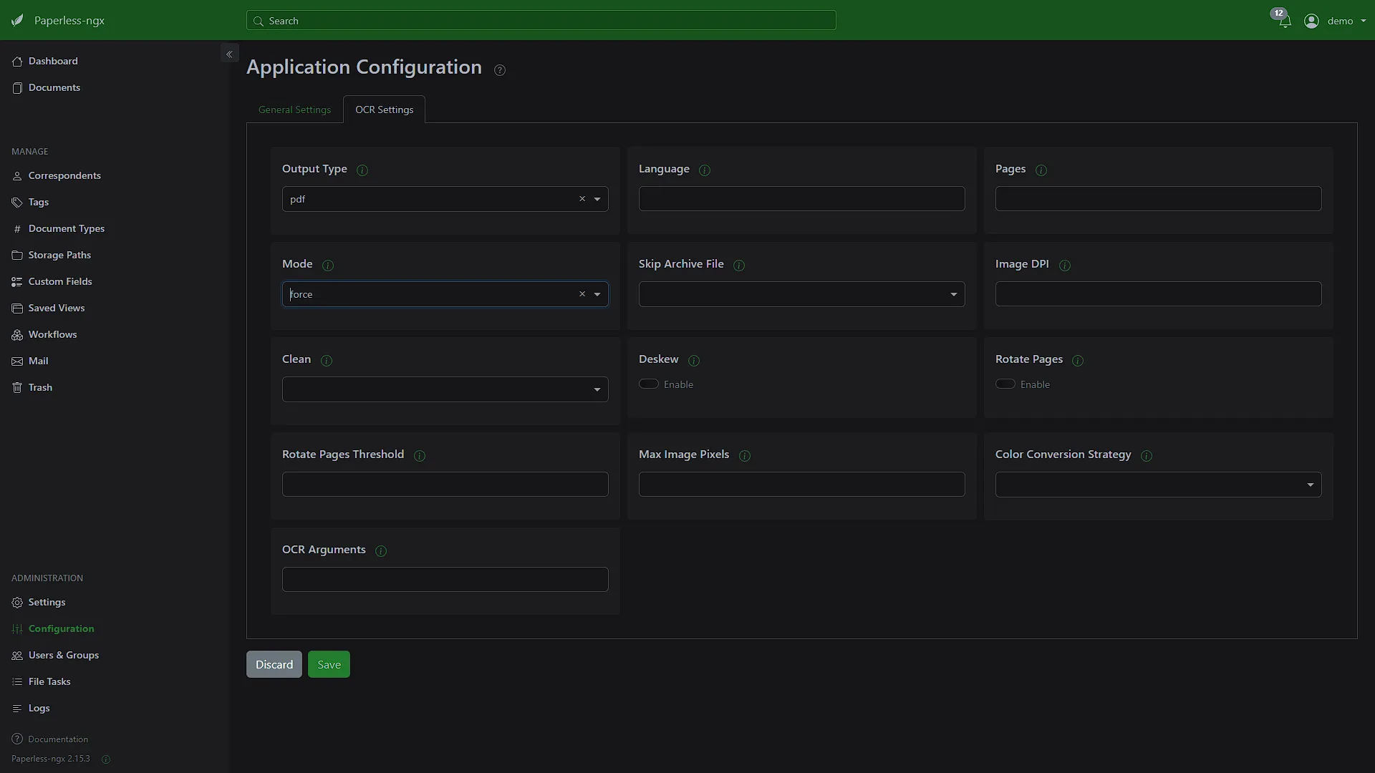The width and height of the screenshot is (1375, 773).
Task: Expand the Mode dropdown arrow
Action: pyautogui.click(x=597, y=295)
